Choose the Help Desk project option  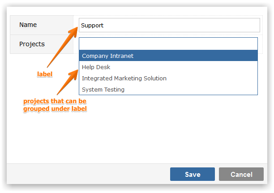click(x=168, y=67)
